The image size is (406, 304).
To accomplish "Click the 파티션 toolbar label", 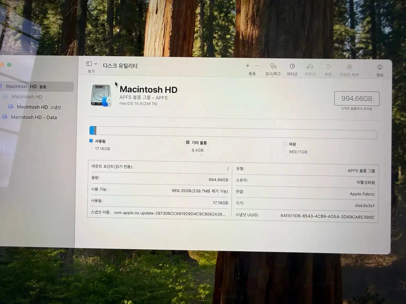I will pyautogui.click(x=292, y=74).
